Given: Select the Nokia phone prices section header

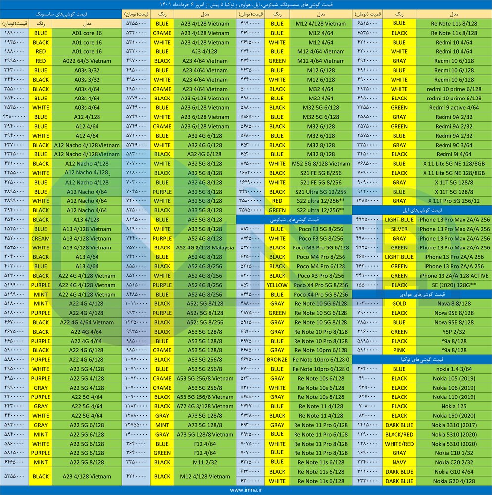Looking at the screenshot, I should tap(422, 360).
